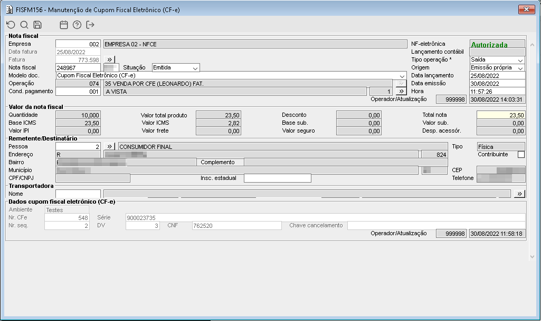Expand the Situação dropdown
The image size is (541, 321).
(195, 68)
